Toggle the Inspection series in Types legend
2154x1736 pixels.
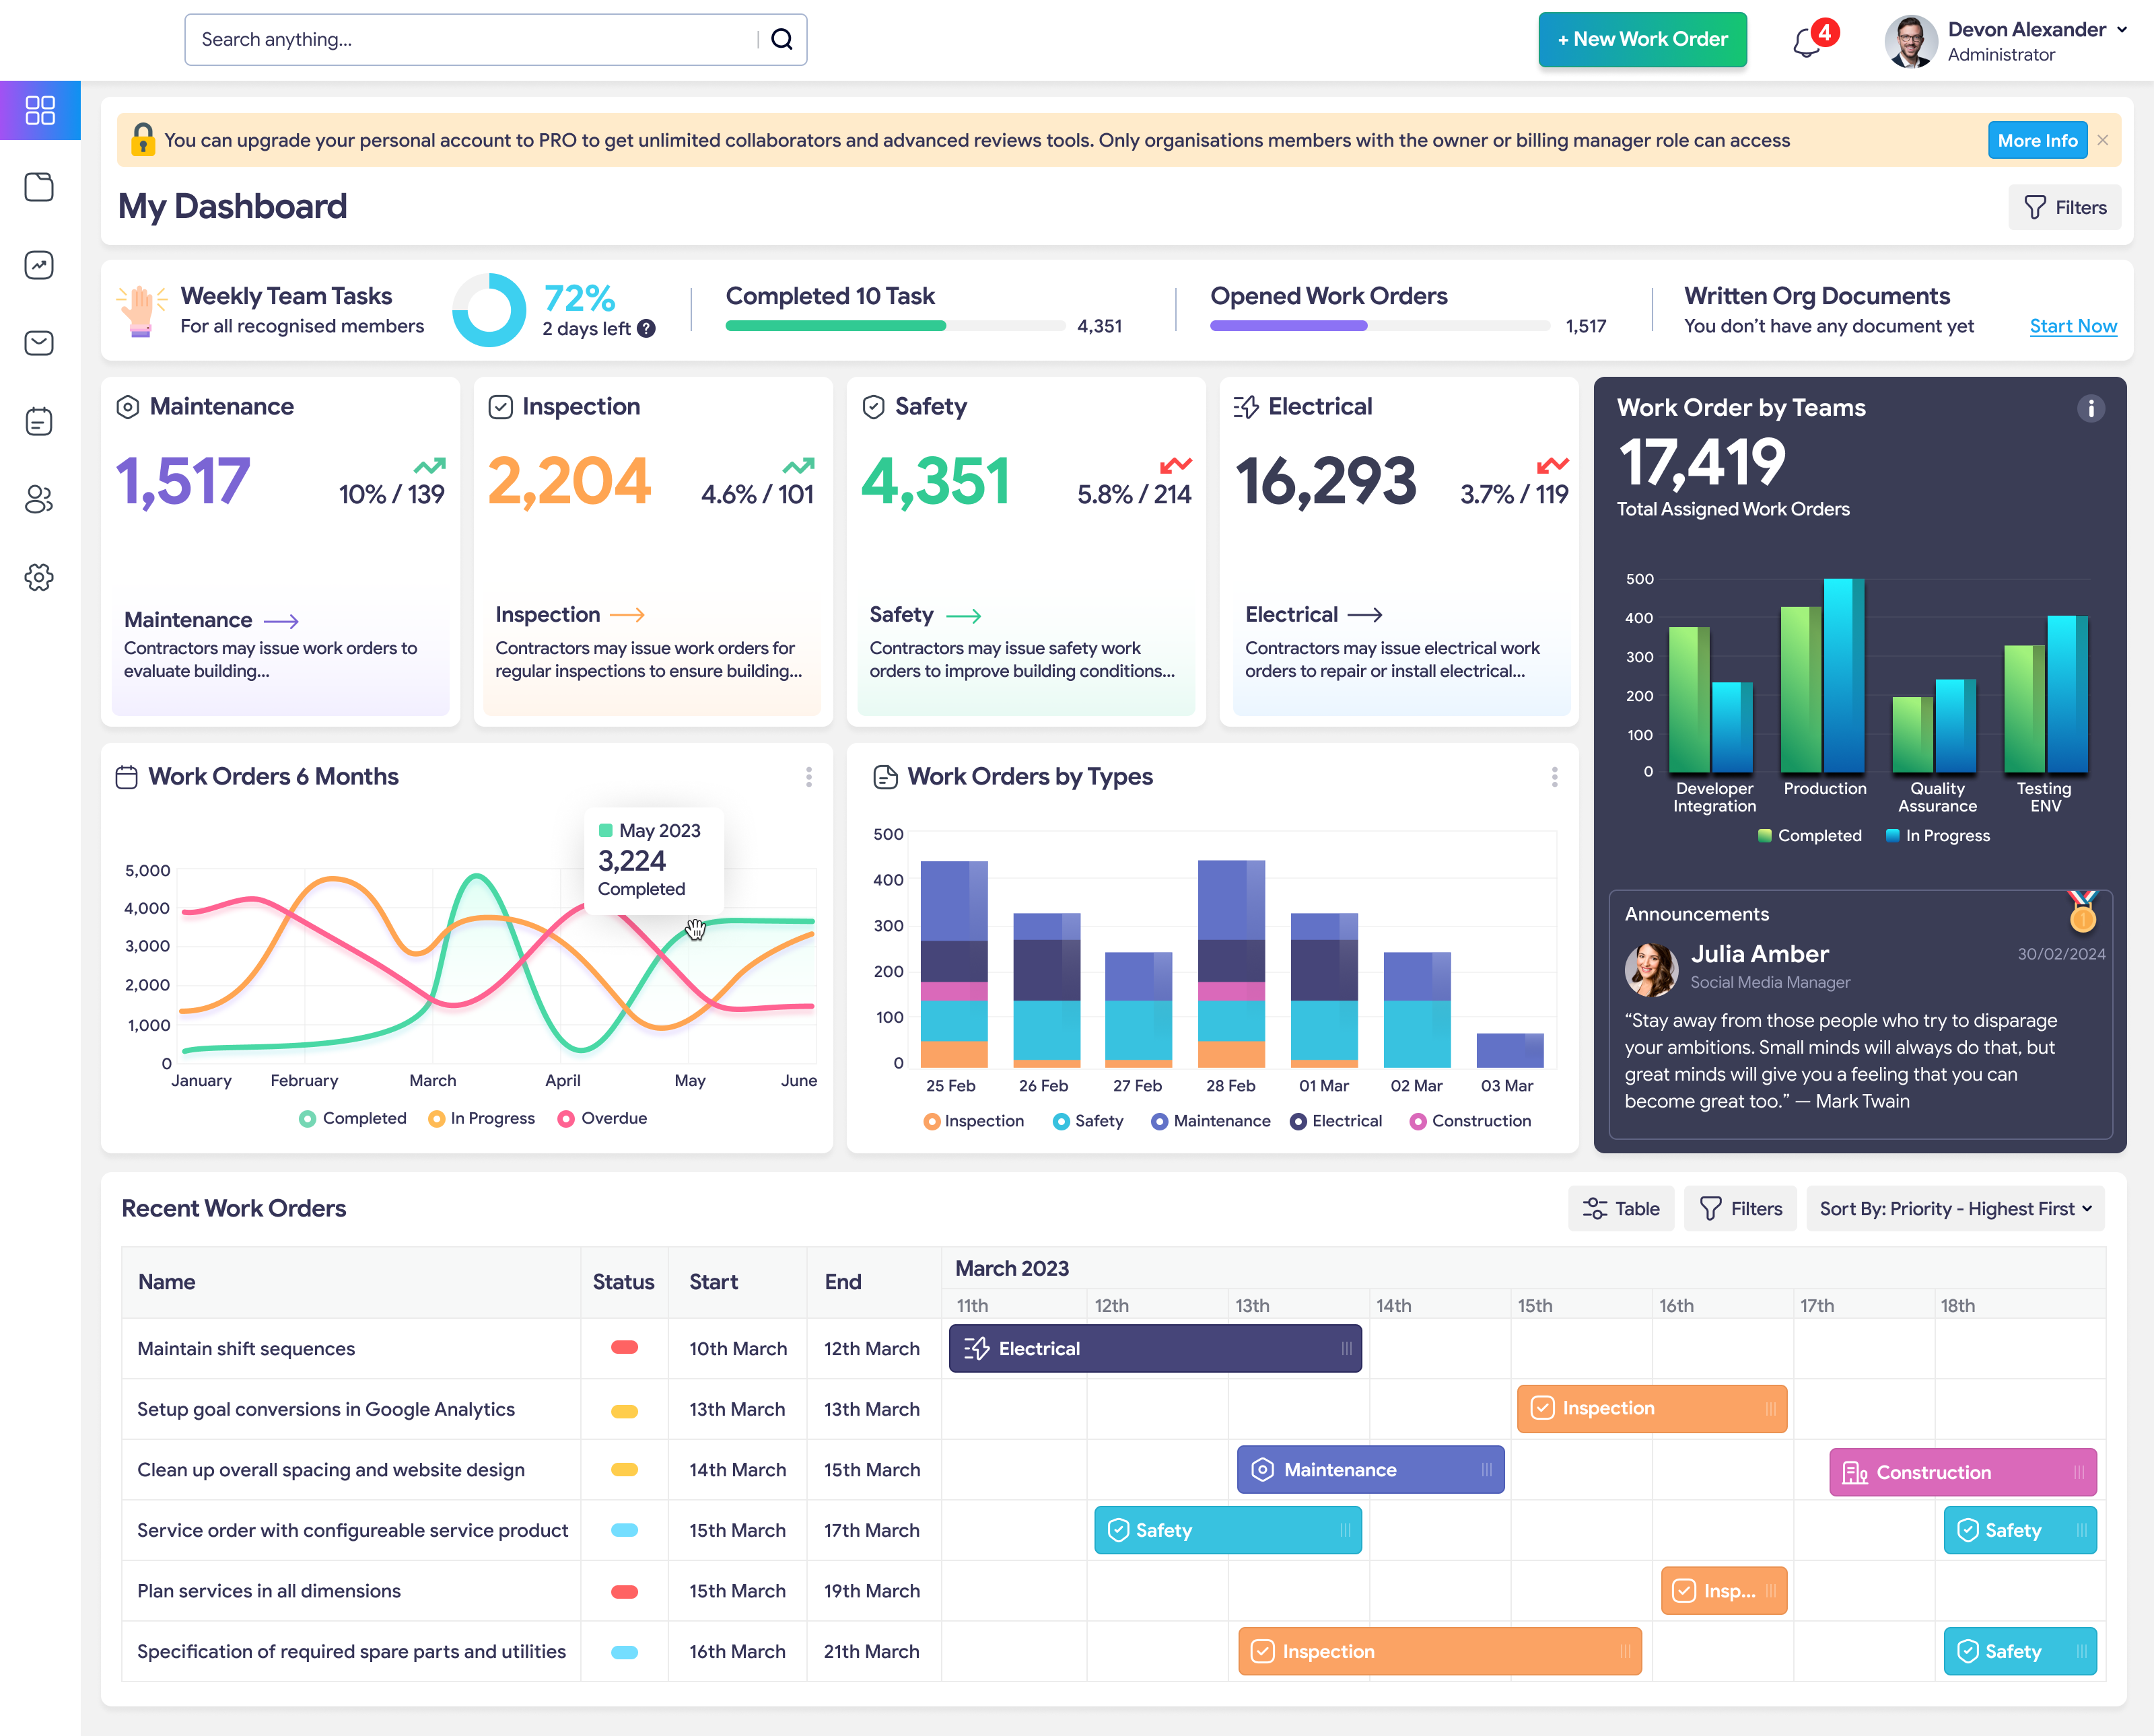(x=975, y=1121)
